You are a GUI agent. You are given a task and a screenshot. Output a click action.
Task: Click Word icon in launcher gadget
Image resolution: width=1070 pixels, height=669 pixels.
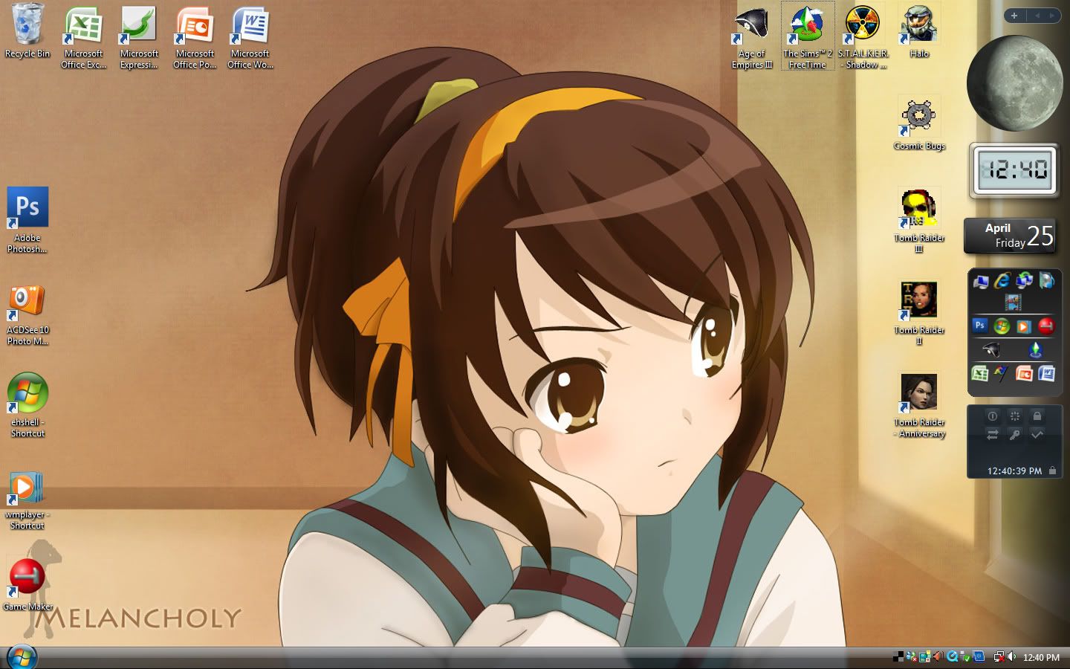[1046, 373]
